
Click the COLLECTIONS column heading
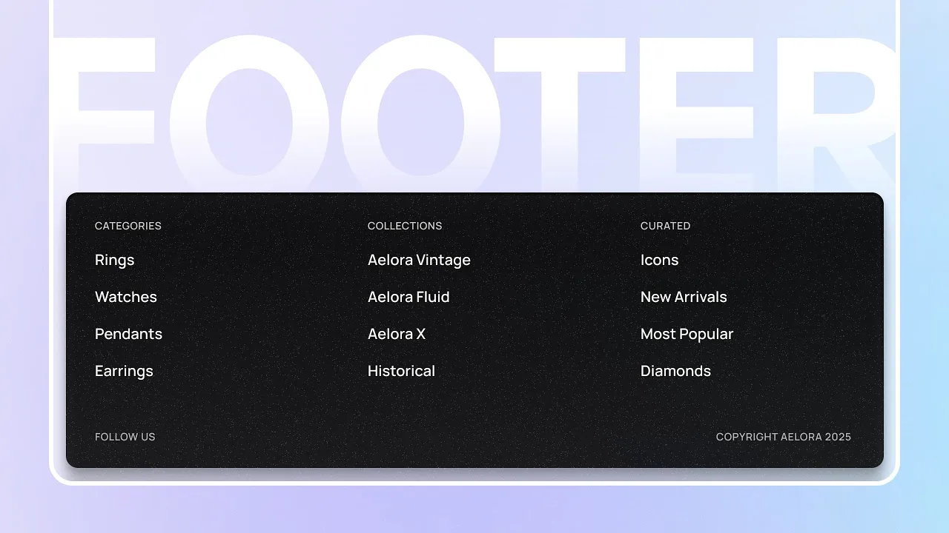tap(405, 226)
